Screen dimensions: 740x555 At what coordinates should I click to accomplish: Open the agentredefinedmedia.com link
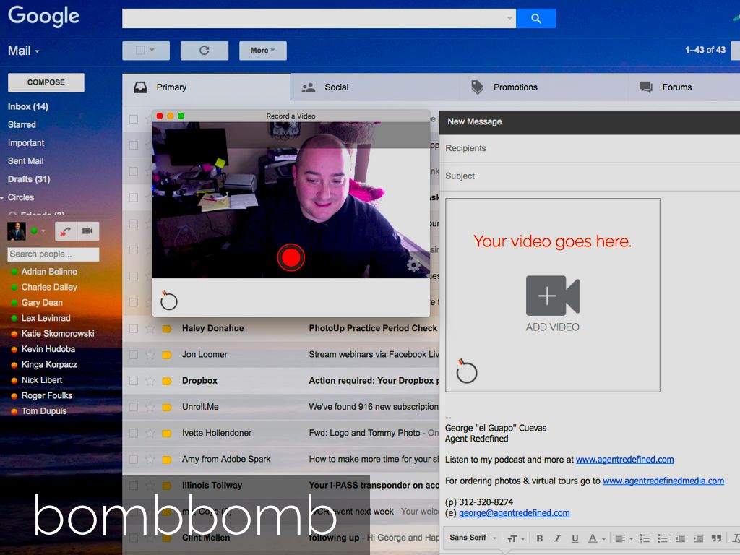click(x=663, y=481)
